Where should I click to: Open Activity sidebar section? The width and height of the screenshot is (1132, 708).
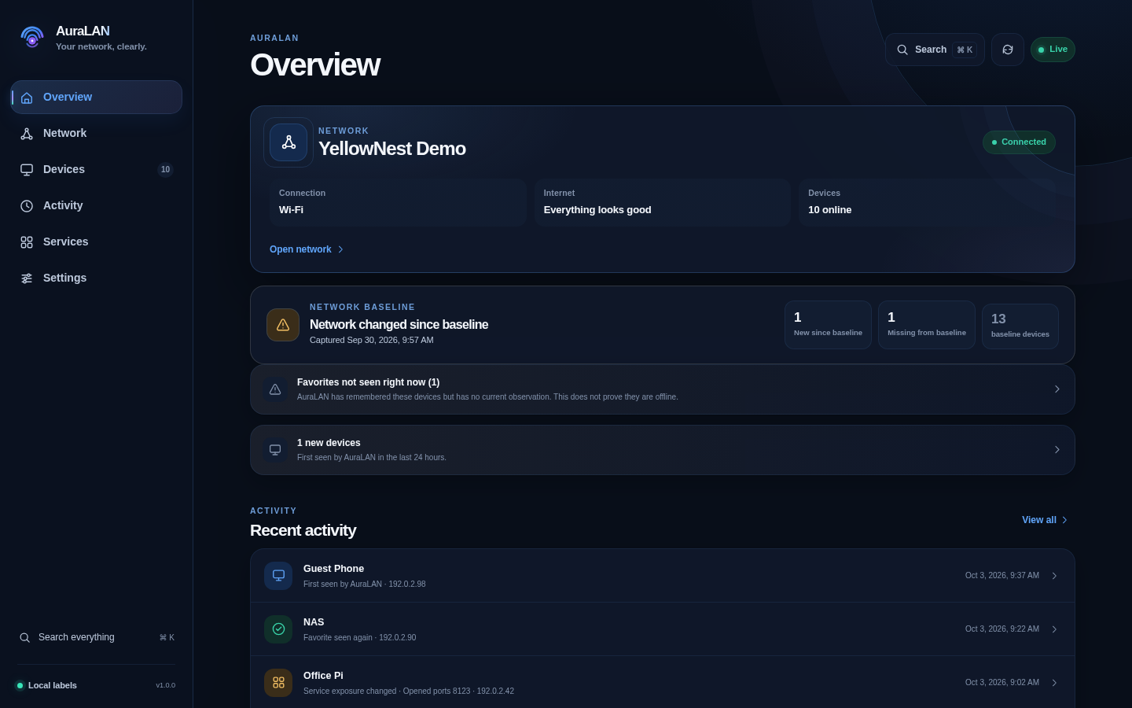[x=96, y=205]
